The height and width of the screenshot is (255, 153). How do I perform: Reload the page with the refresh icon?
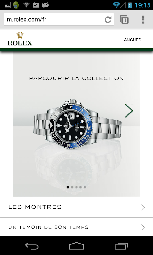click(108, 19)
